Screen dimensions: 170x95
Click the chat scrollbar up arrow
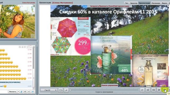coord(34,46)
